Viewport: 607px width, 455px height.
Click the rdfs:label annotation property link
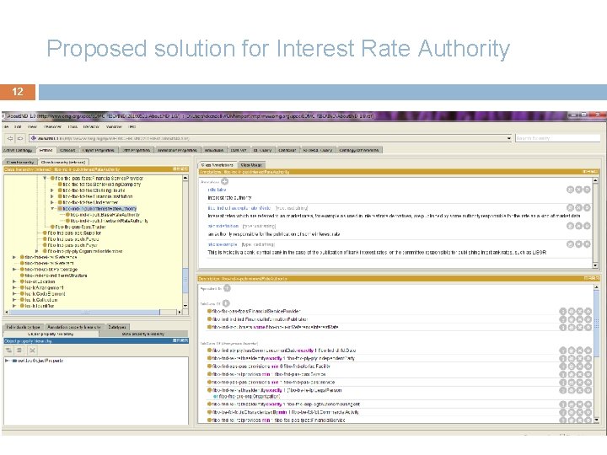[x=217, y=190]
